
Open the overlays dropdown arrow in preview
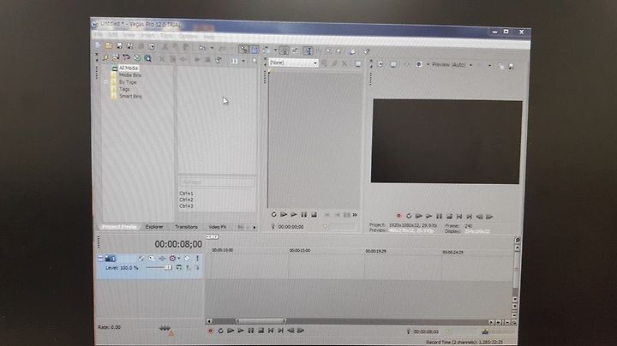click(x=490, y=66)
